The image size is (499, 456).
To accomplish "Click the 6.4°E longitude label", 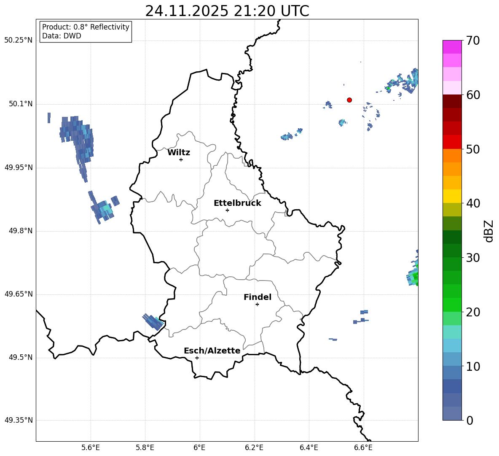I will [x=309, y=448].
